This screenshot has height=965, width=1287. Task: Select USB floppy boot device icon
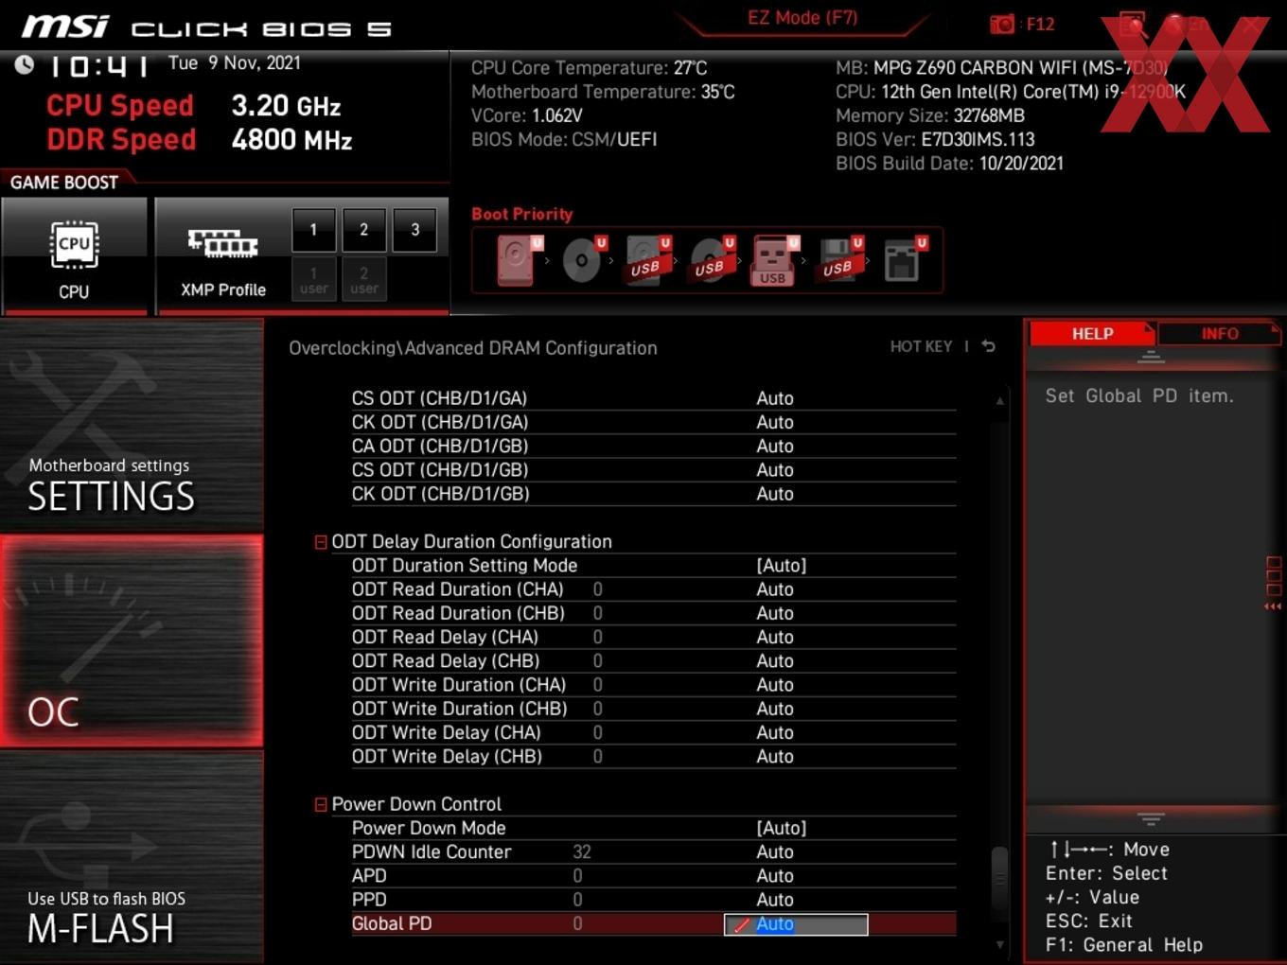[840, 260]
